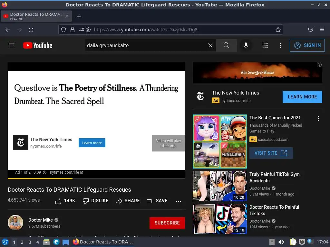Open the Doctor Mike channel name link
The image size is (330, 247).
pyautogui.click(x=40, y=220)
